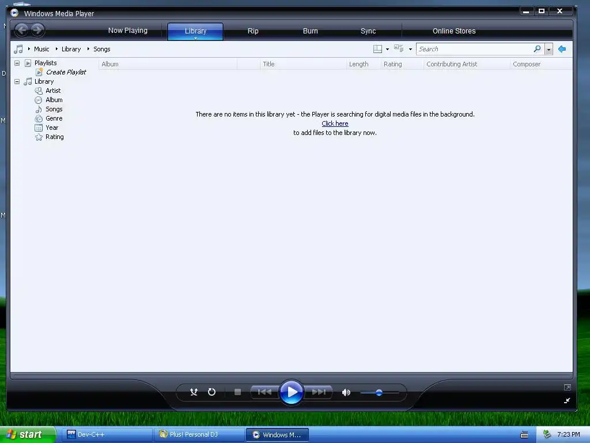Click the Artist icon in the tree
The image size is (590, 443).
click(39, 91)
